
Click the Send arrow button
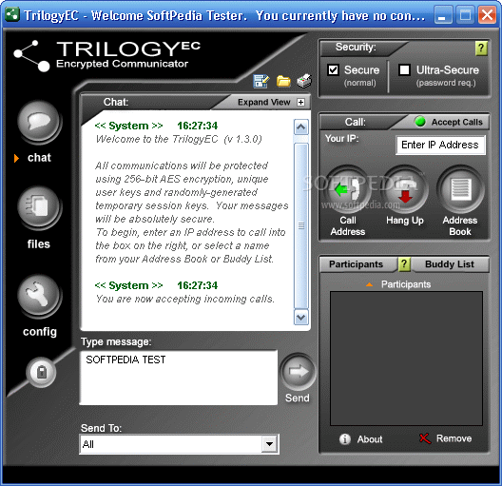(x=299, y=371)
